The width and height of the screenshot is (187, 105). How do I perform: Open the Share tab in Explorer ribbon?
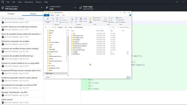coord(58,15)
